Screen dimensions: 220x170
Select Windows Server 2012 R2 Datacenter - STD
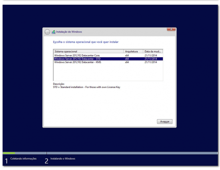[x=108, y=59]
